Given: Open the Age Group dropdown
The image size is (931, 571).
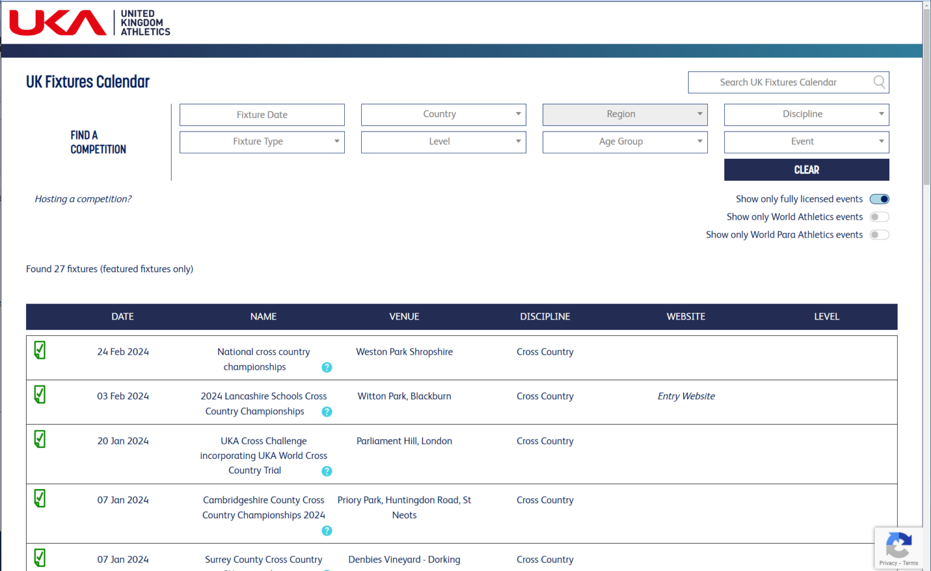Looking at the screenshot, I should (x=624, y=142).
